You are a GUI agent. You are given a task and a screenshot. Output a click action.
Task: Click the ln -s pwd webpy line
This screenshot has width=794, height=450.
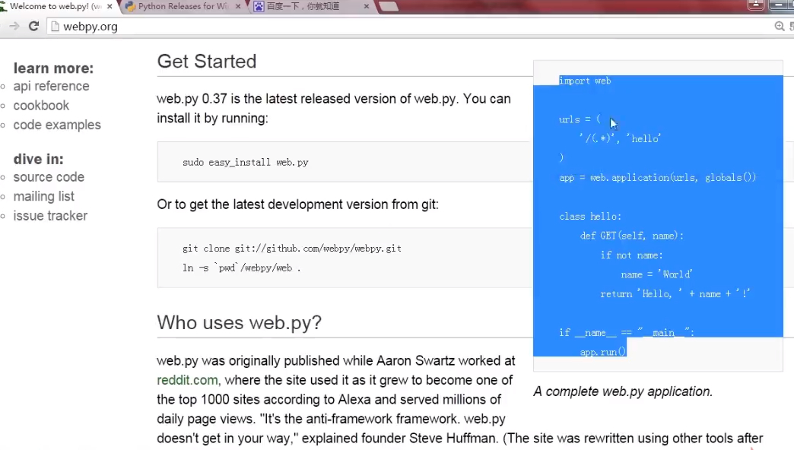(x=242, y=268)
